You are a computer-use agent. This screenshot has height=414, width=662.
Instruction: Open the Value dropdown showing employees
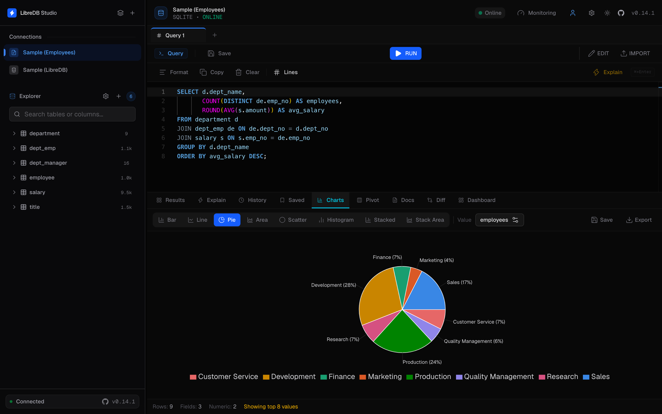[499, 220]
